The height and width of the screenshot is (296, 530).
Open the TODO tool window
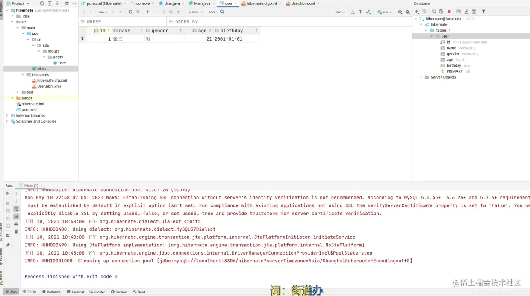click(x=29, y=292)
